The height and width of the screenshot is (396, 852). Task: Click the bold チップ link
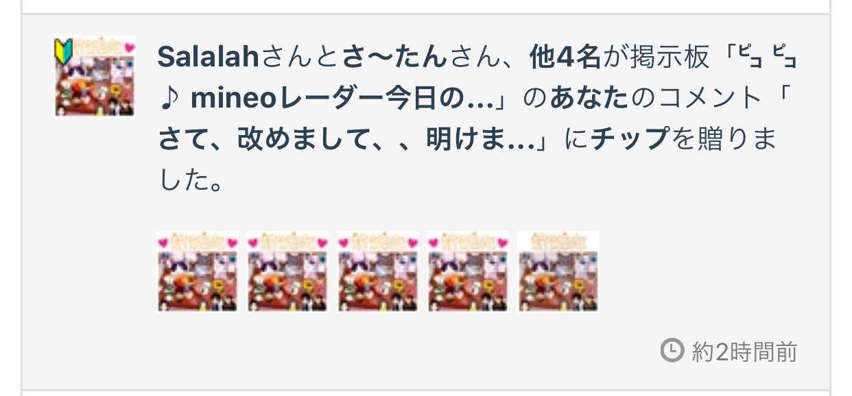[629, 140]
